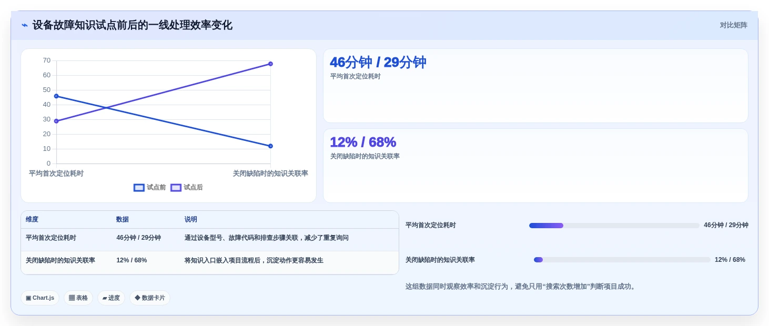769x326 pixels.
Task: Click the 试点前 data point at 46
Action: click(x=56, y=96)
